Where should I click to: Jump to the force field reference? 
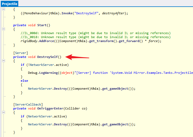(x=153, y=41)
